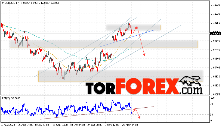Click the RSI 0 level label
Image resolution: width=222 pixels, height=128 pixels.
point(211,121)
